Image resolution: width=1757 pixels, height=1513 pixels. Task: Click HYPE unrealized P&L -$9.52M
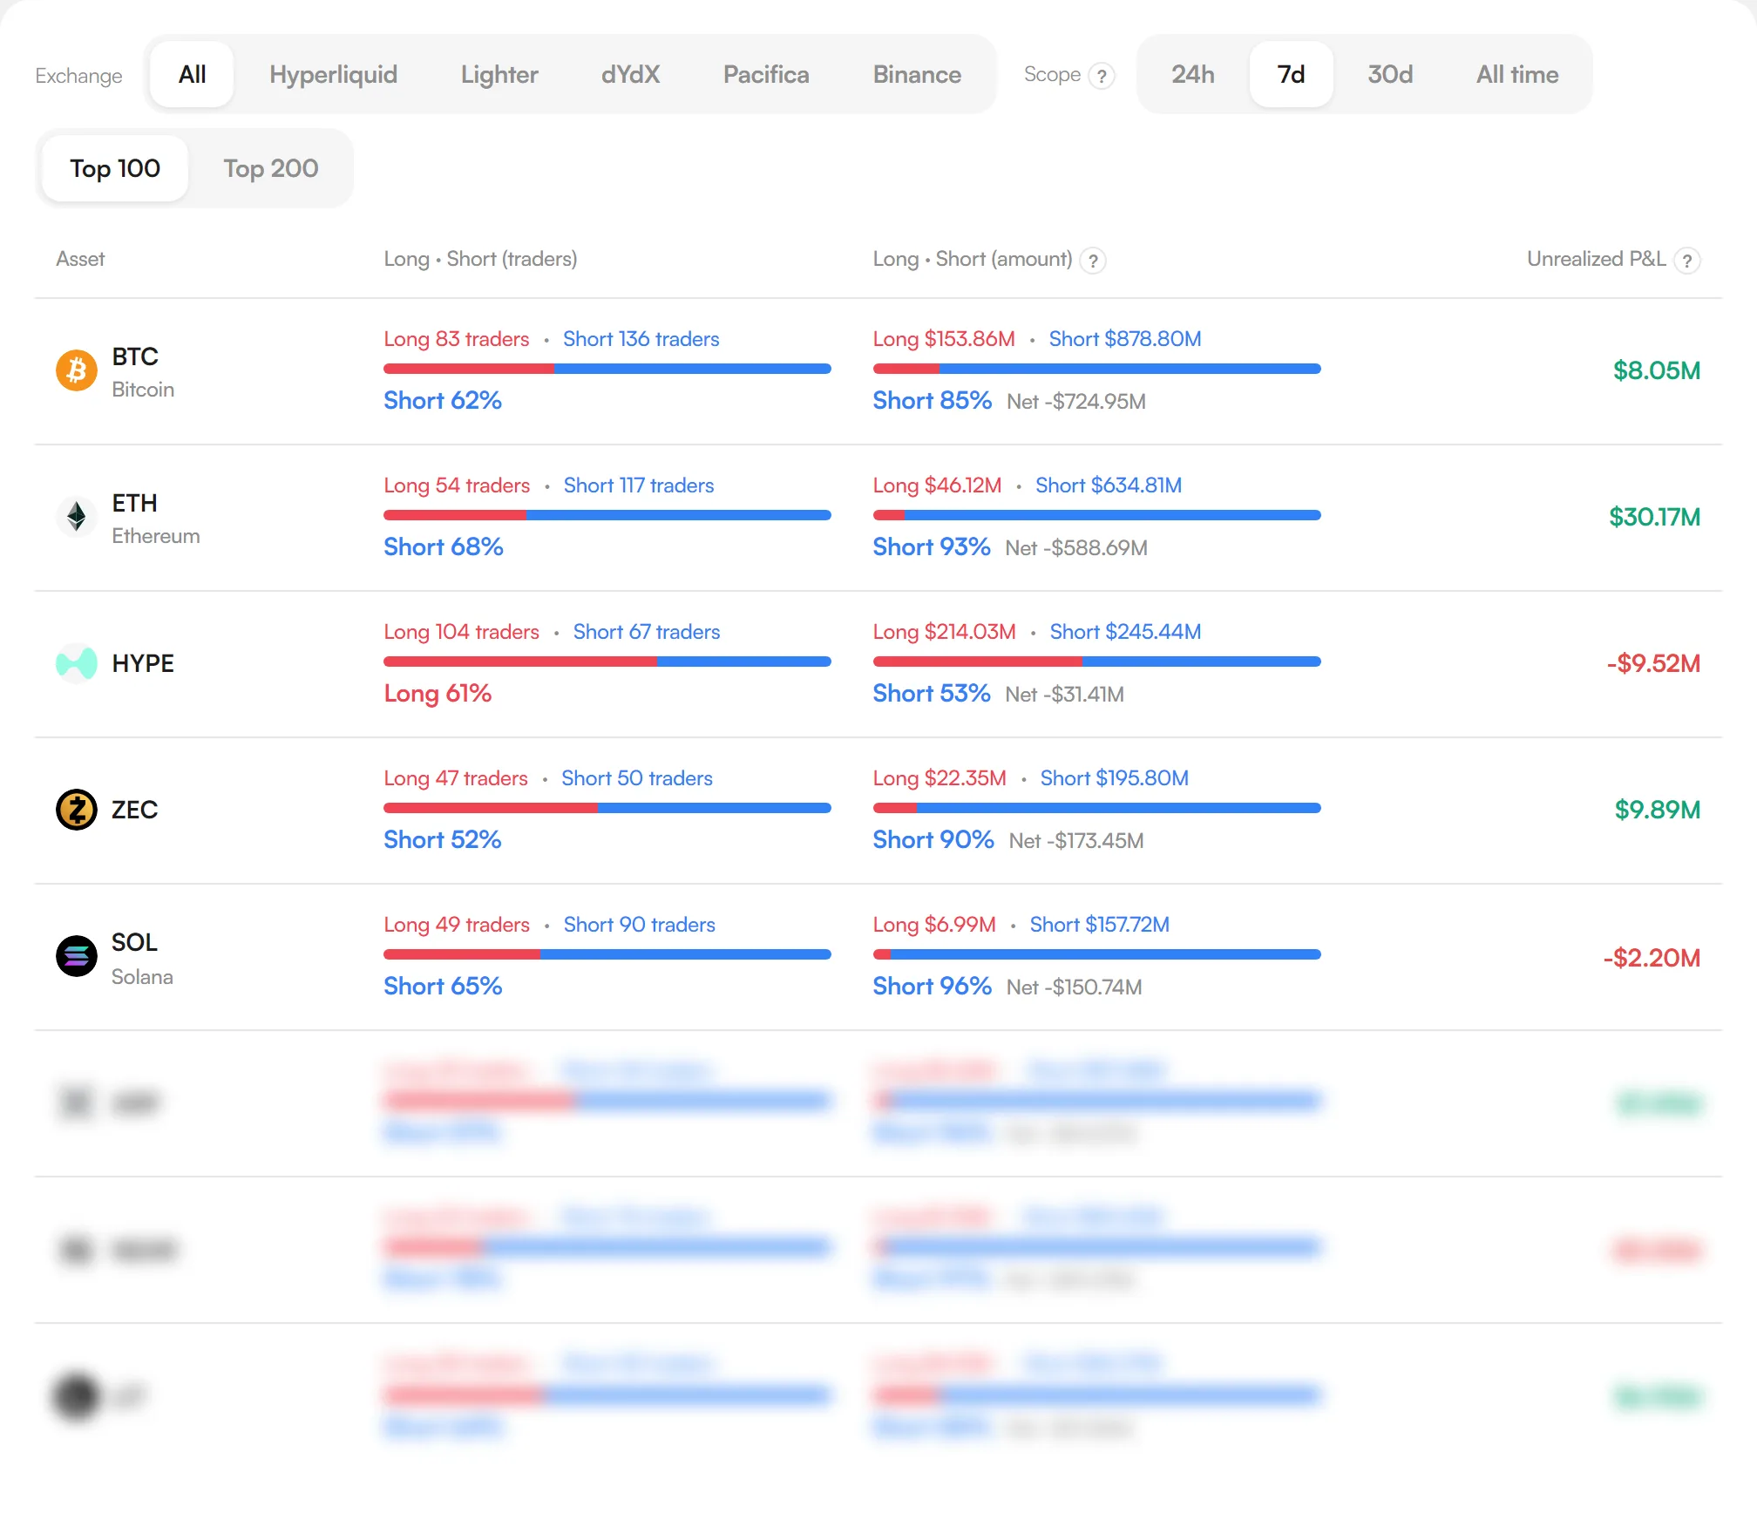point(1653,663)
